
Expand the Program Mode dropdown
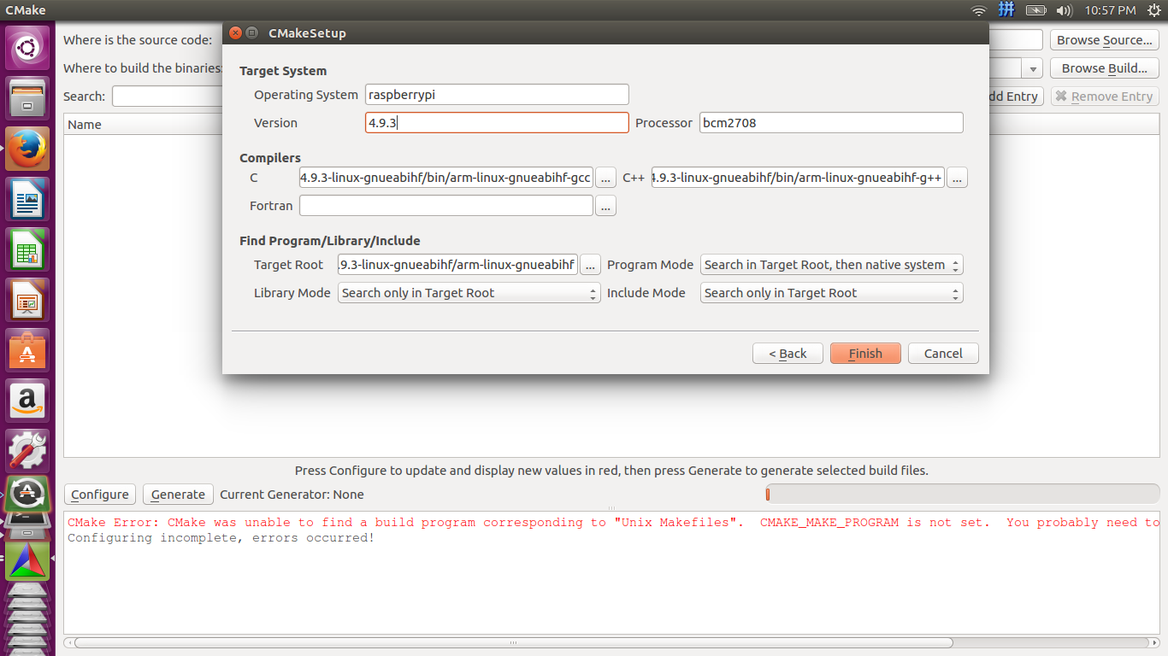coord(831,265)
